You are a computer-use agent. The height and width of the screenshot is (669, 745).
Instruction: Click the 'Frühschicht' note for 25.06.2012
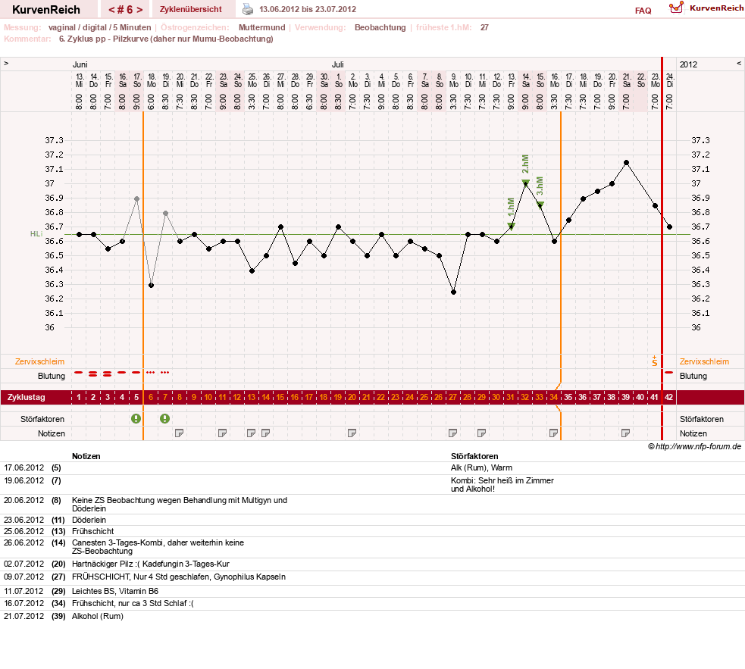tap(92, 532)
